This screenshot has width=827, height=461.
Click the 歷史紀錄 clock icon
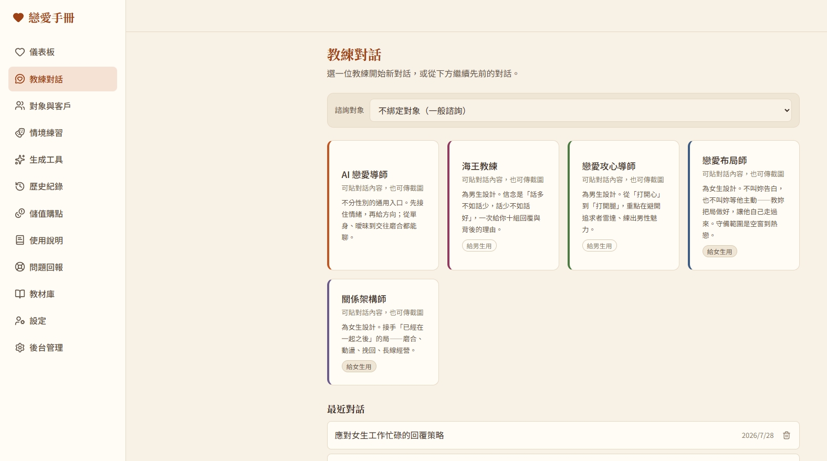point(20,186)
